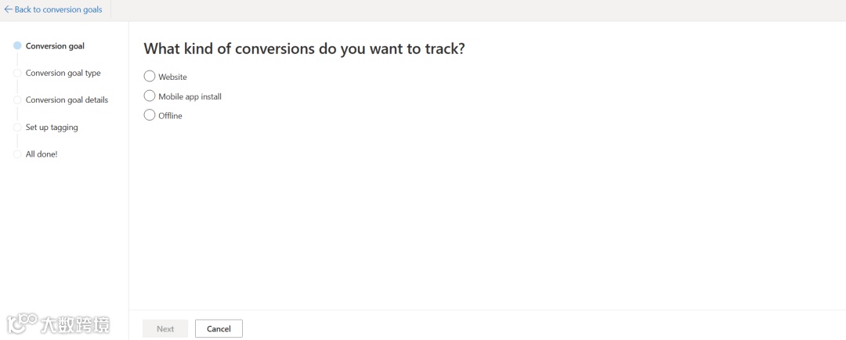Choose the Offline radio button
The height and width of the screenshot is (340, 846).
pyautogui.click(x=150, y=115)
